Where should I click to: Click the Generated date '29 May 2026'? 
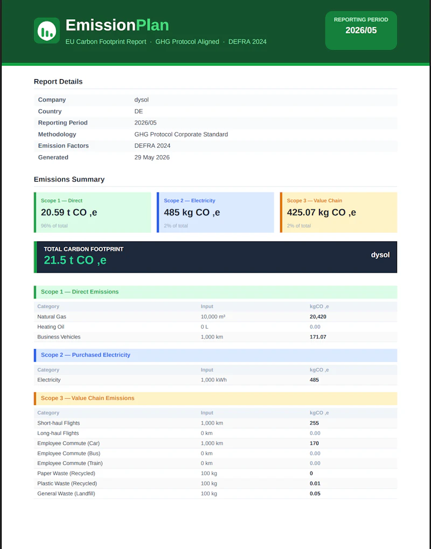(x=152, y=157)
